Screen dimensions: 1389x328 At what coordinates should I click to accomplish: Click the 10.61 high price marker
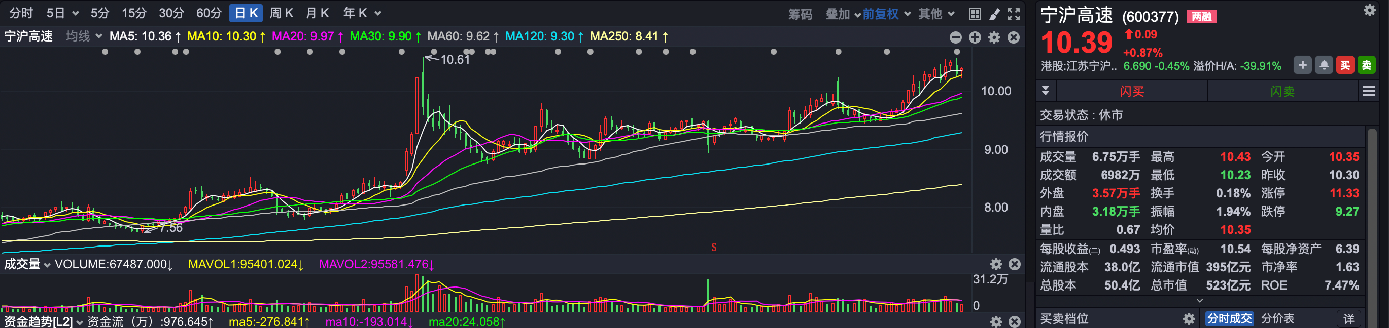455,60
